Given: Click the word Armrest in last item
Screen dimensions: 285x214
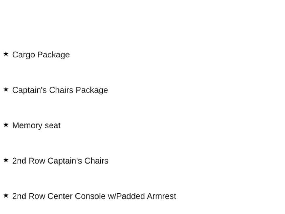Looking at the screenshot, I should (x=161, y=196).
